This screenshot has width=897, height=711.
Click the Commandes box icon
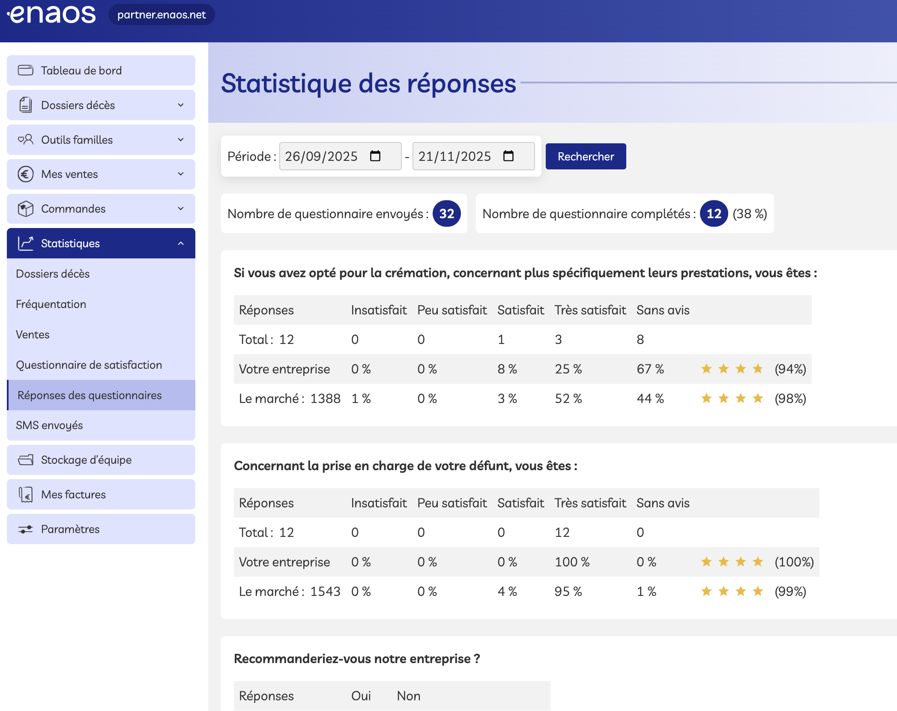click(x=25, y=209)
